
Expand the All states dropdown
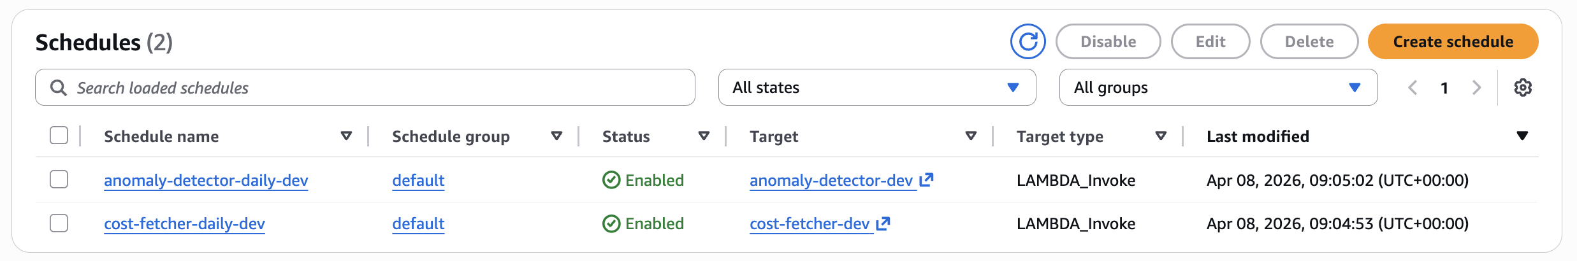click(x=876, y=88)
